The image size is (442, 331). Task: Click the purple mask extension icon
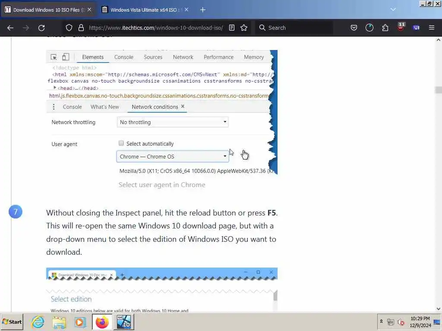(x=416, y=28)
